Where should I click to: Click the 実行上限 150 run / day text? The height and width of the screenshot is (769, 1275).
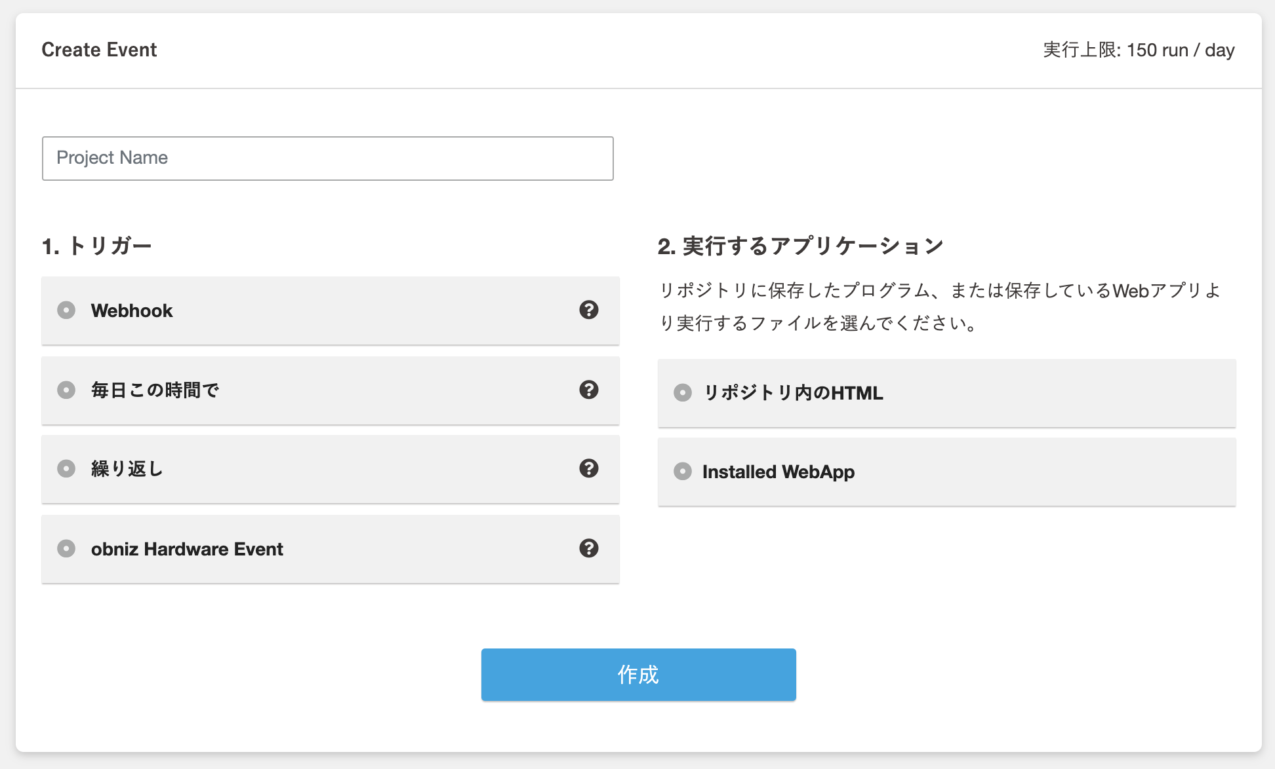click(1139, 50)
